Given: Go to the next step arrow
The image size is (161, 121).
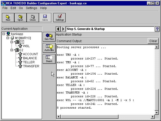Looking at the screenshot, I should point(63,29).
